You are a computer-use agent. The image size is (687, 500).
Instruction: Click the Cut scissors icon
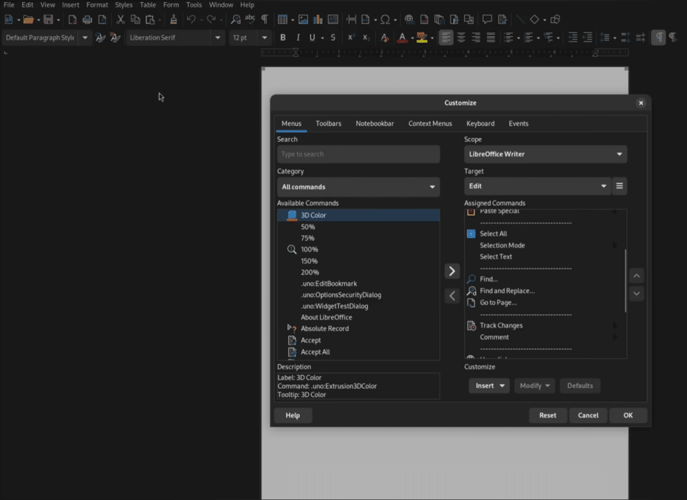click(x=121, y=19)
